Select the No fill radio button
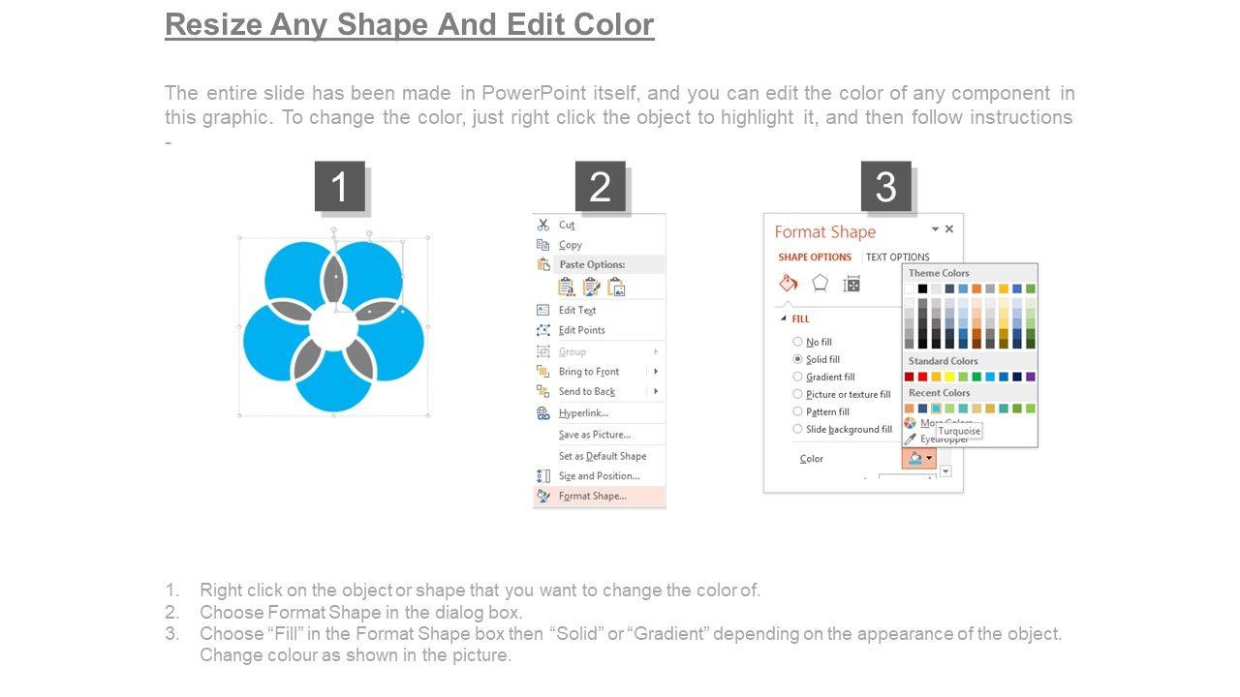Screen dimensions: 1240x697 [797, 342]
